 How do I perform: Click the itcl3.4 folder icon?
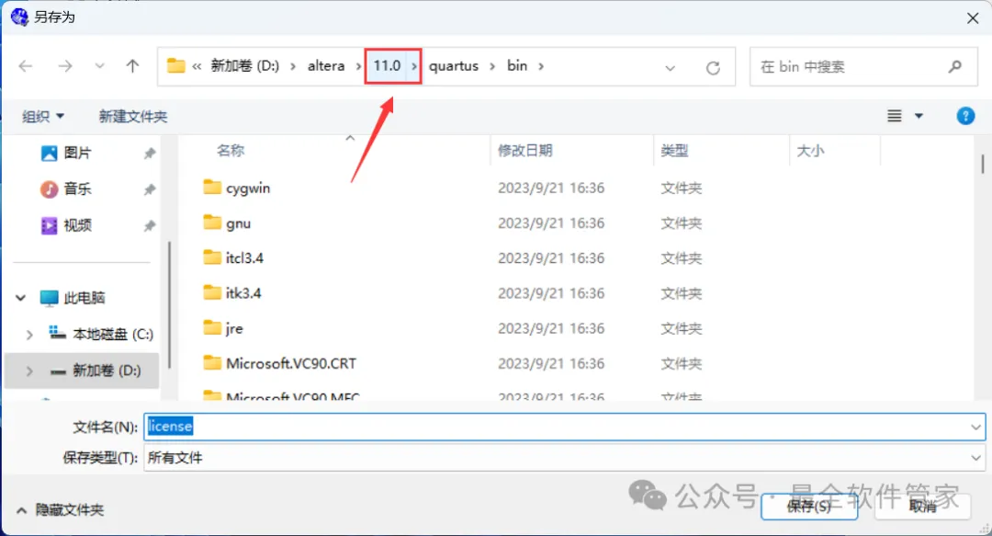click(x=212, y=257)
